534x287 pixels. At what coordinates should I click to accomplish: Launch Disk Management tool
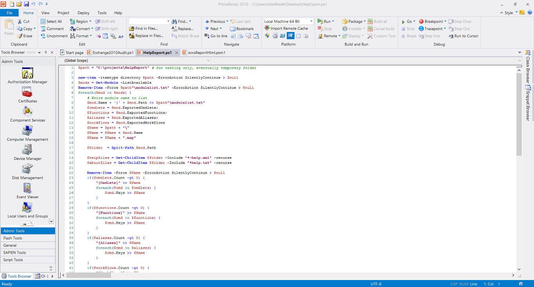[x=27, y=172]
